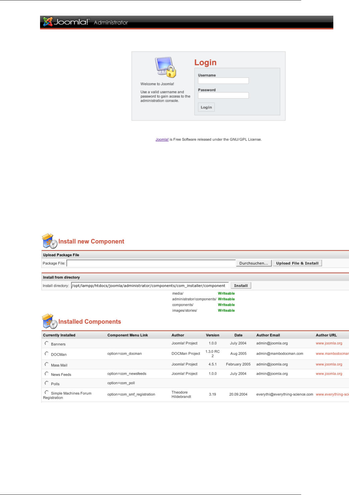
Task: Click the DOCMan Project author text
Action: point(186,354)
